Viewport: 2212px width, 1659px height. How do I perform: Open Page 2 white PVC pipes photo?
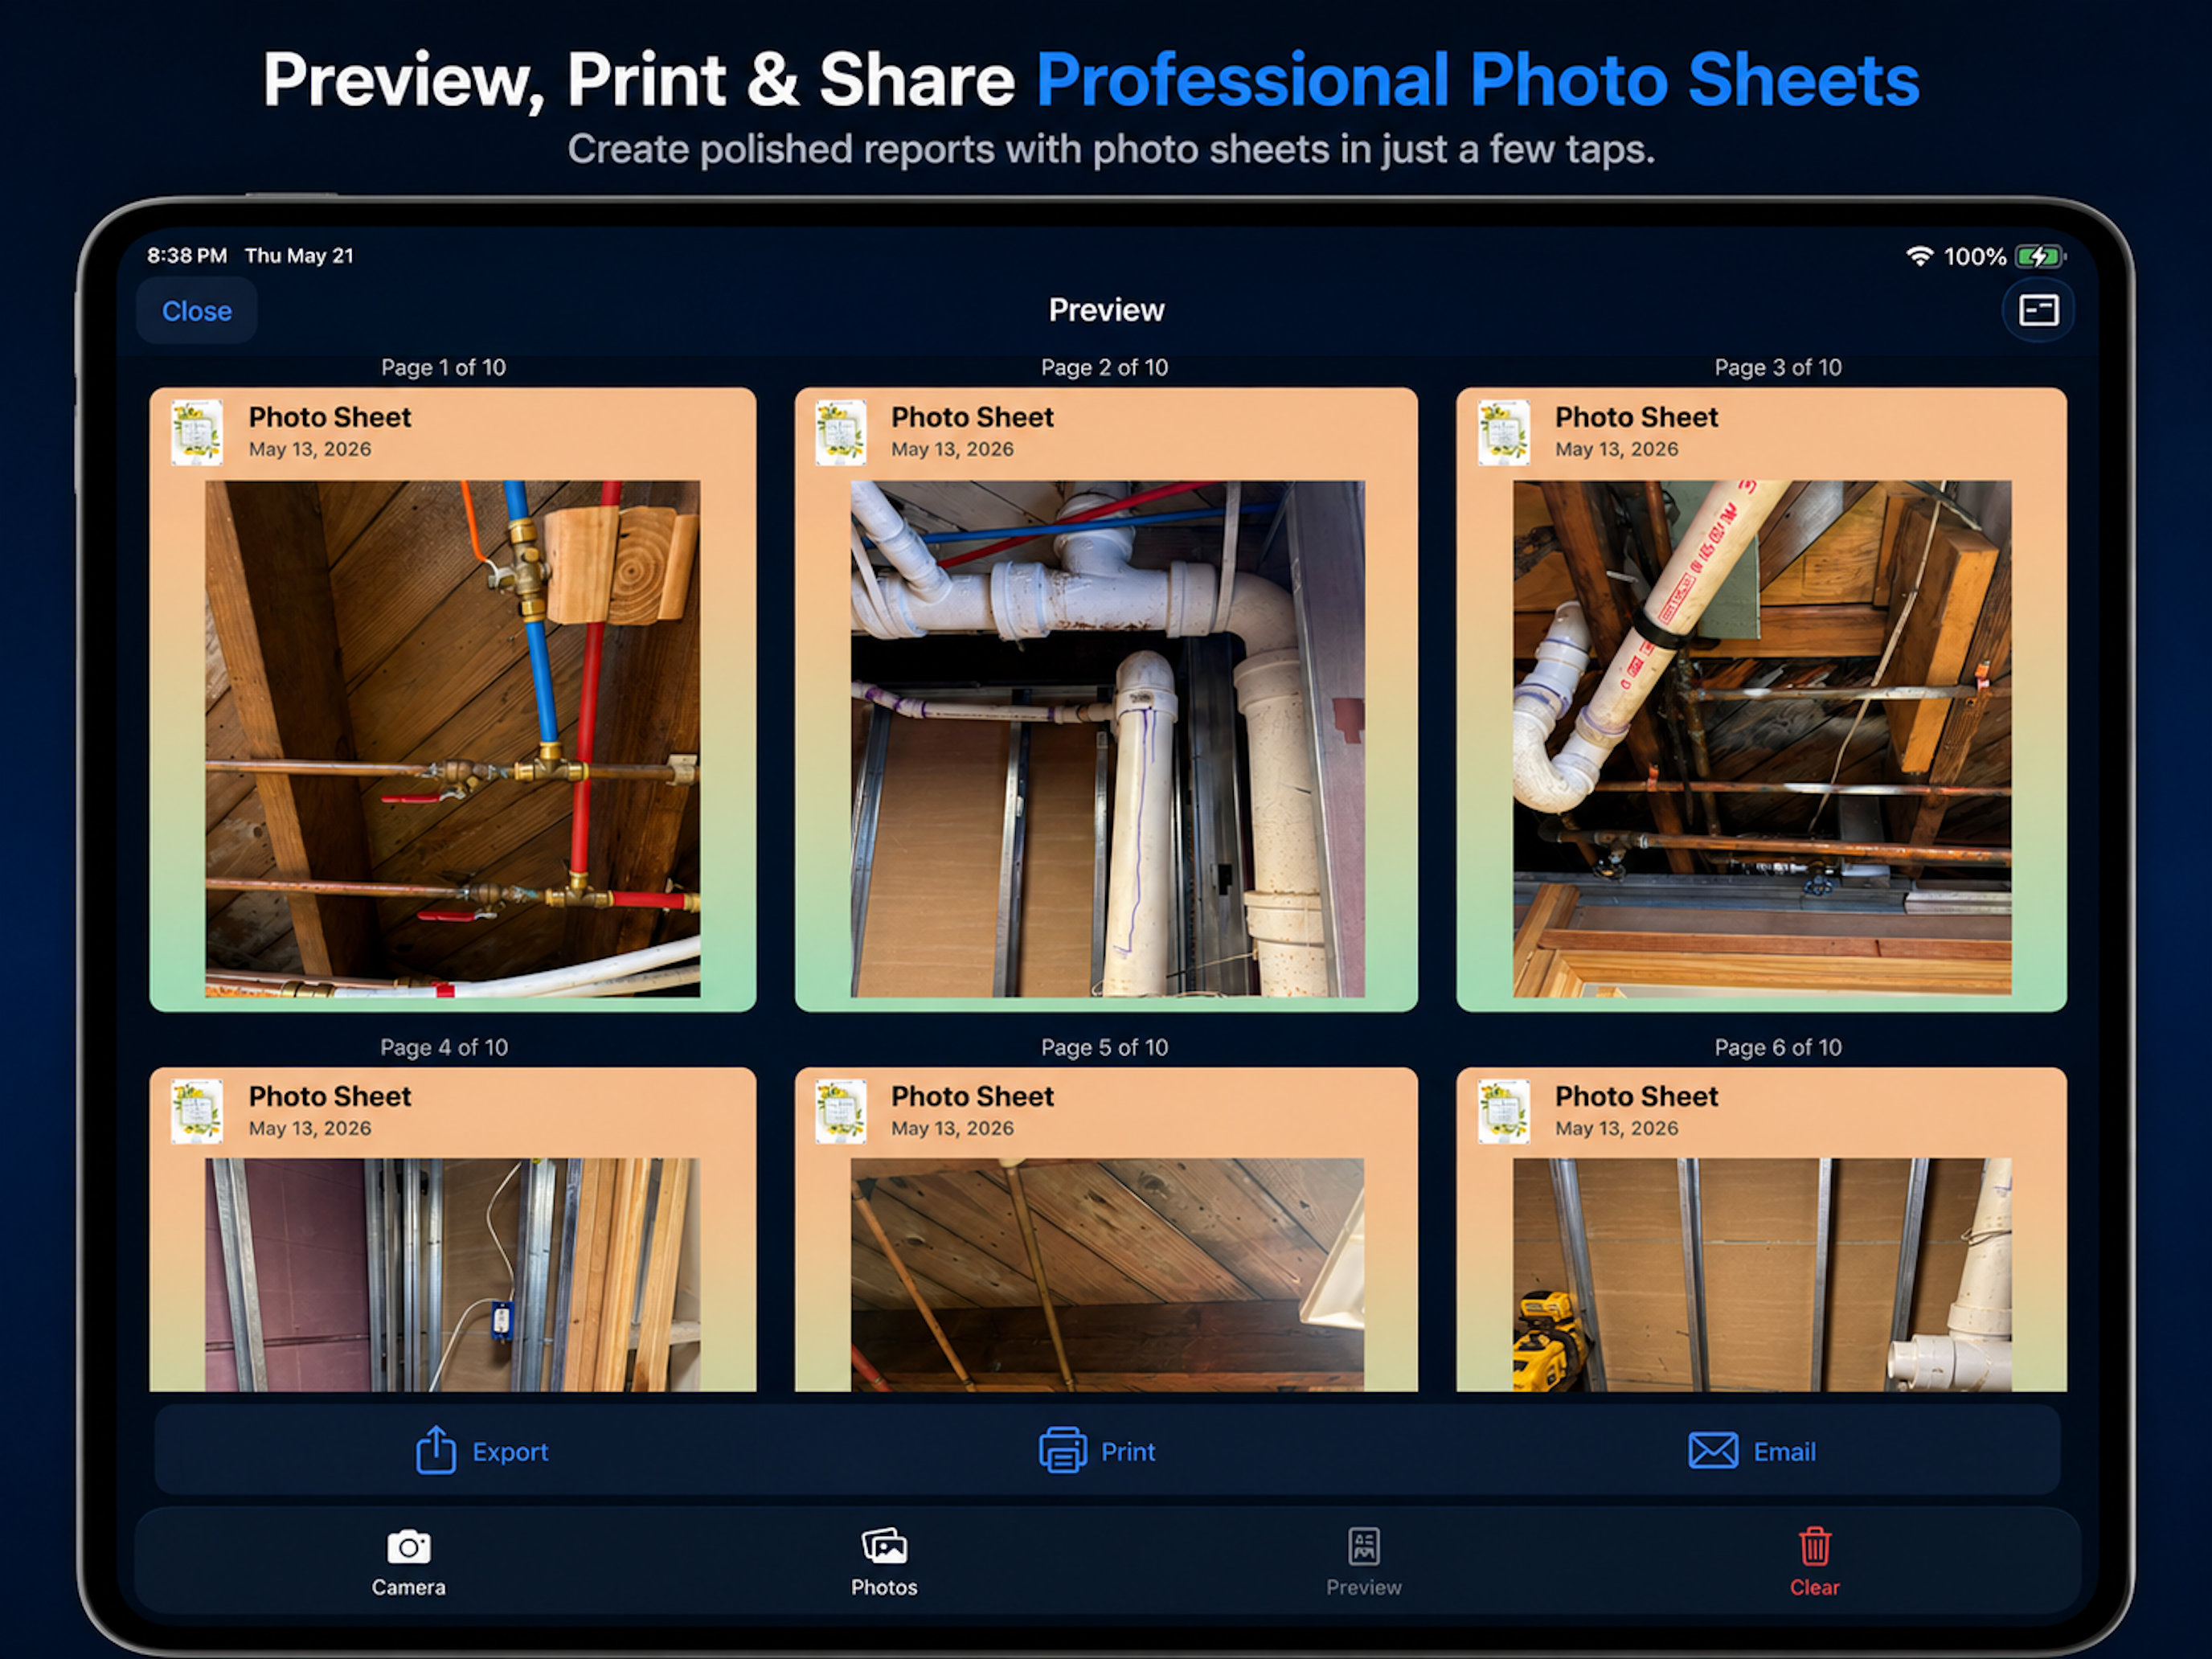[1107, 739]
